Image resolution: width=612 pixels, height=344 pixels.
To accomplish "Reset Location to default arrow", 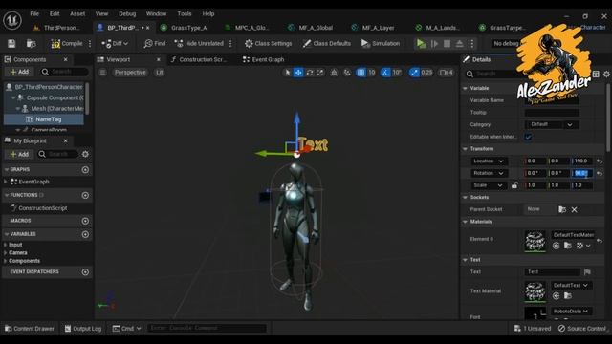I will pos(600,161).
